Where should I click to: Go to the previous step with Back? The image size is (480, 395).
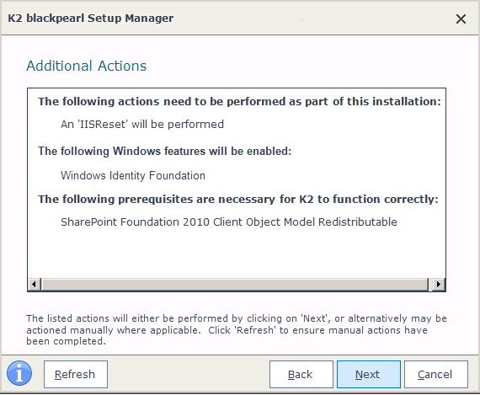tap(301, 374)
